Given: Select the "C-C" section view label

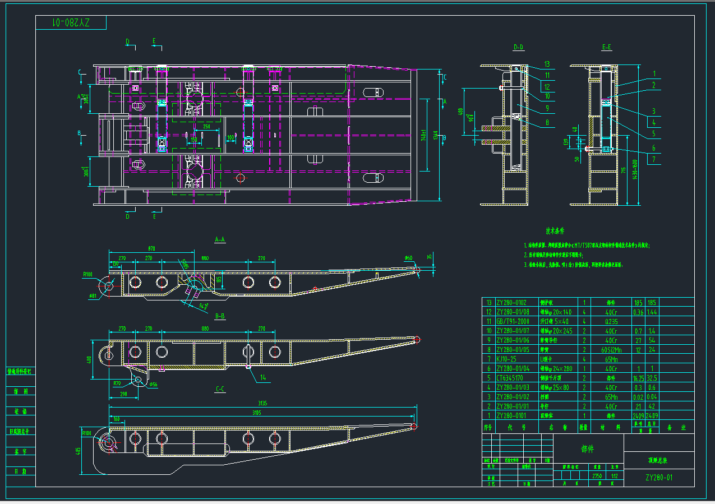Looking at the screenshot, I should (x=220, y=389).
